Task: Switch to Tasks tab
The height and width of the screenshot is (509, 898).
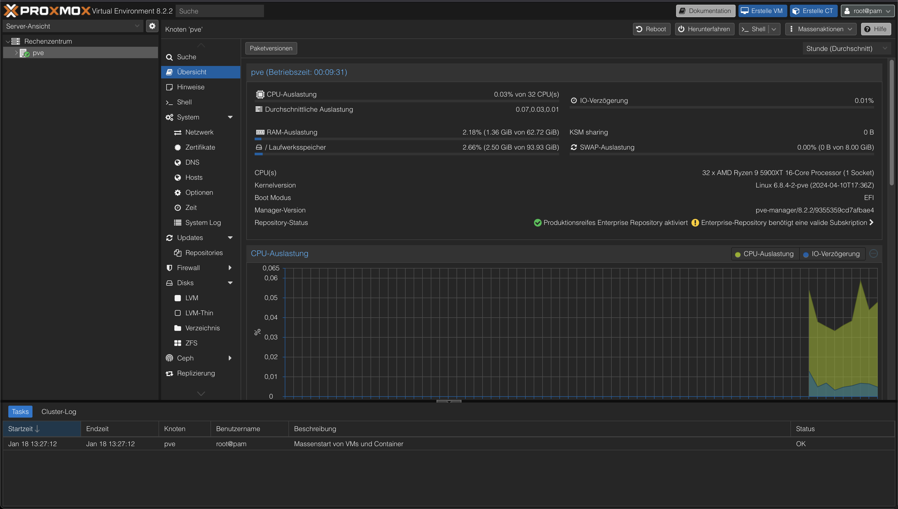Action: click(x=20, y=411)
